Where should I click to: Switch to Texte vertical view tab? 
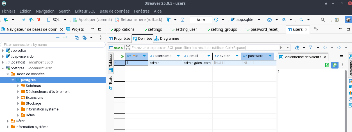[111, 83]
